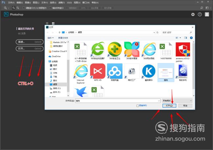The image size is (213, 150).
Task: Select Matlab 2017a folder in sidebar
Action: (58, 42)
